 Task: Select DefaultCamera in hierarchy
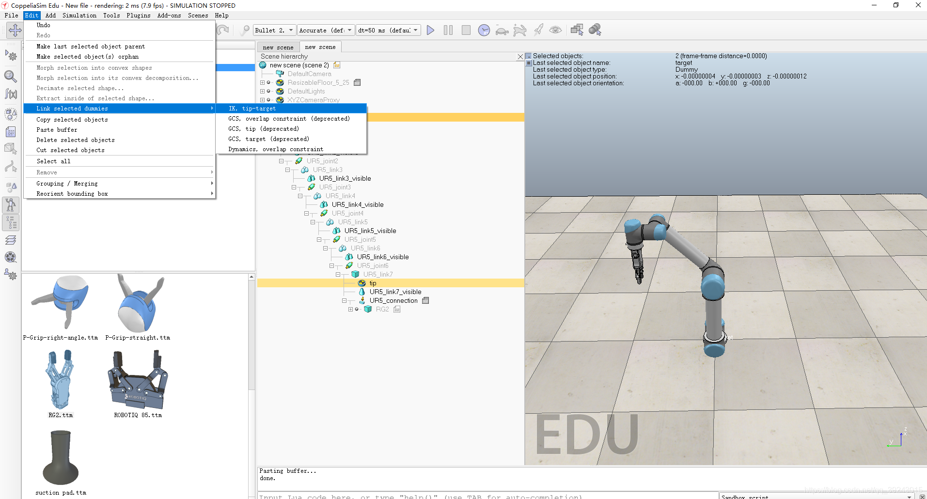[x=309, y=74]
